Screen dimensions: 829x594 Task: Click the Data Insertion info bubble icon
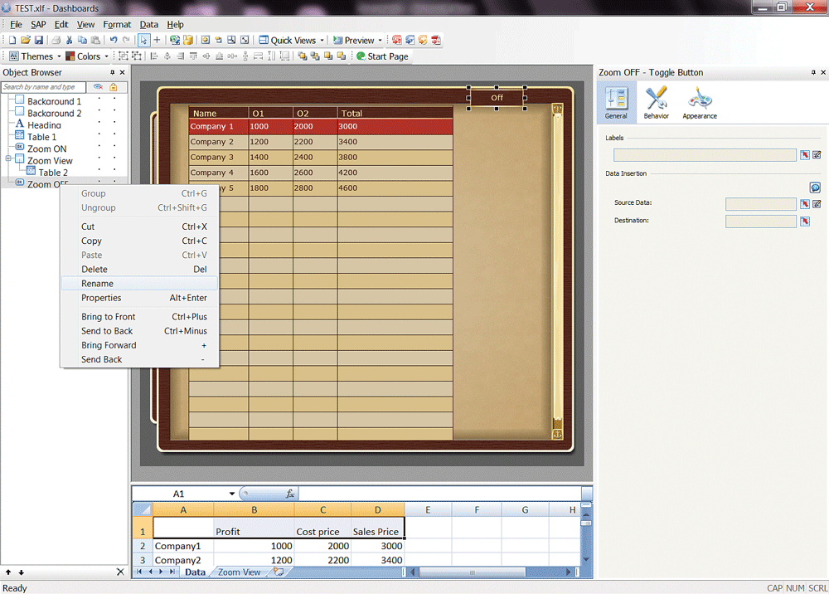(815, 188)
